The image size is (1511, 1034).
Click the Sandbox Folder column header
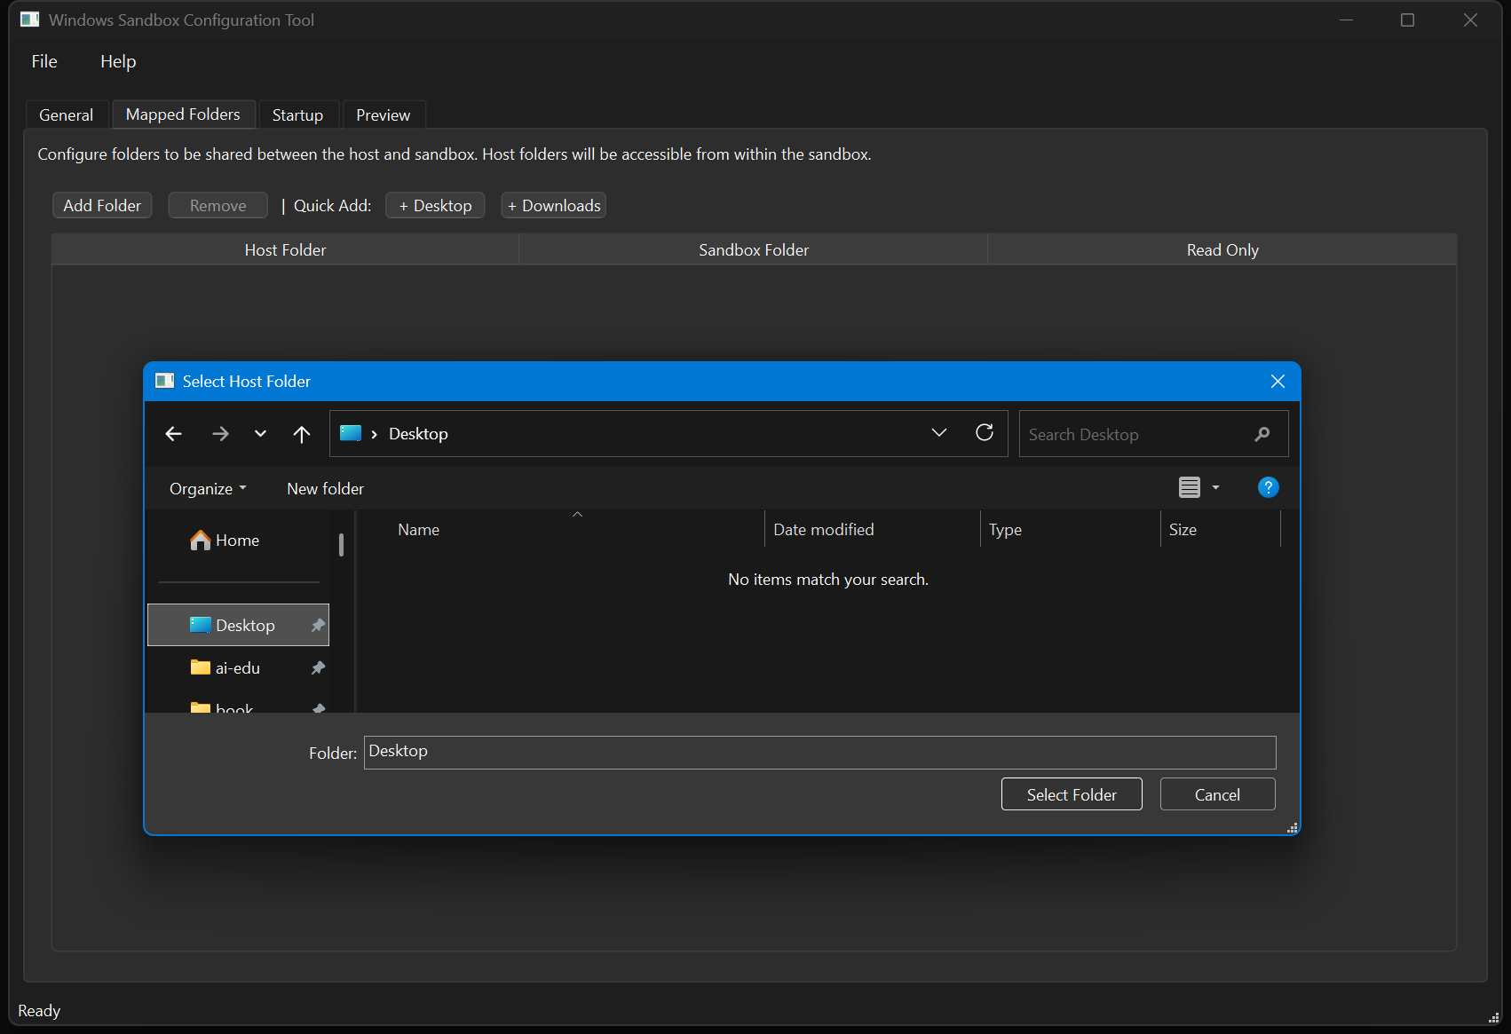754,250
